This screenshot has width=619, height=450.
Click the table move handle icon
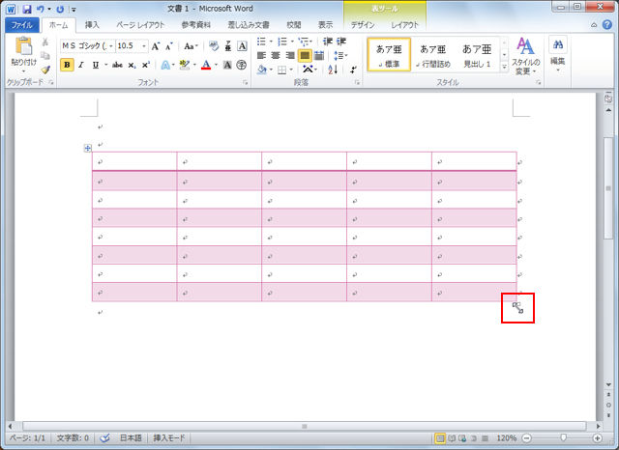[x=88, y=148]
